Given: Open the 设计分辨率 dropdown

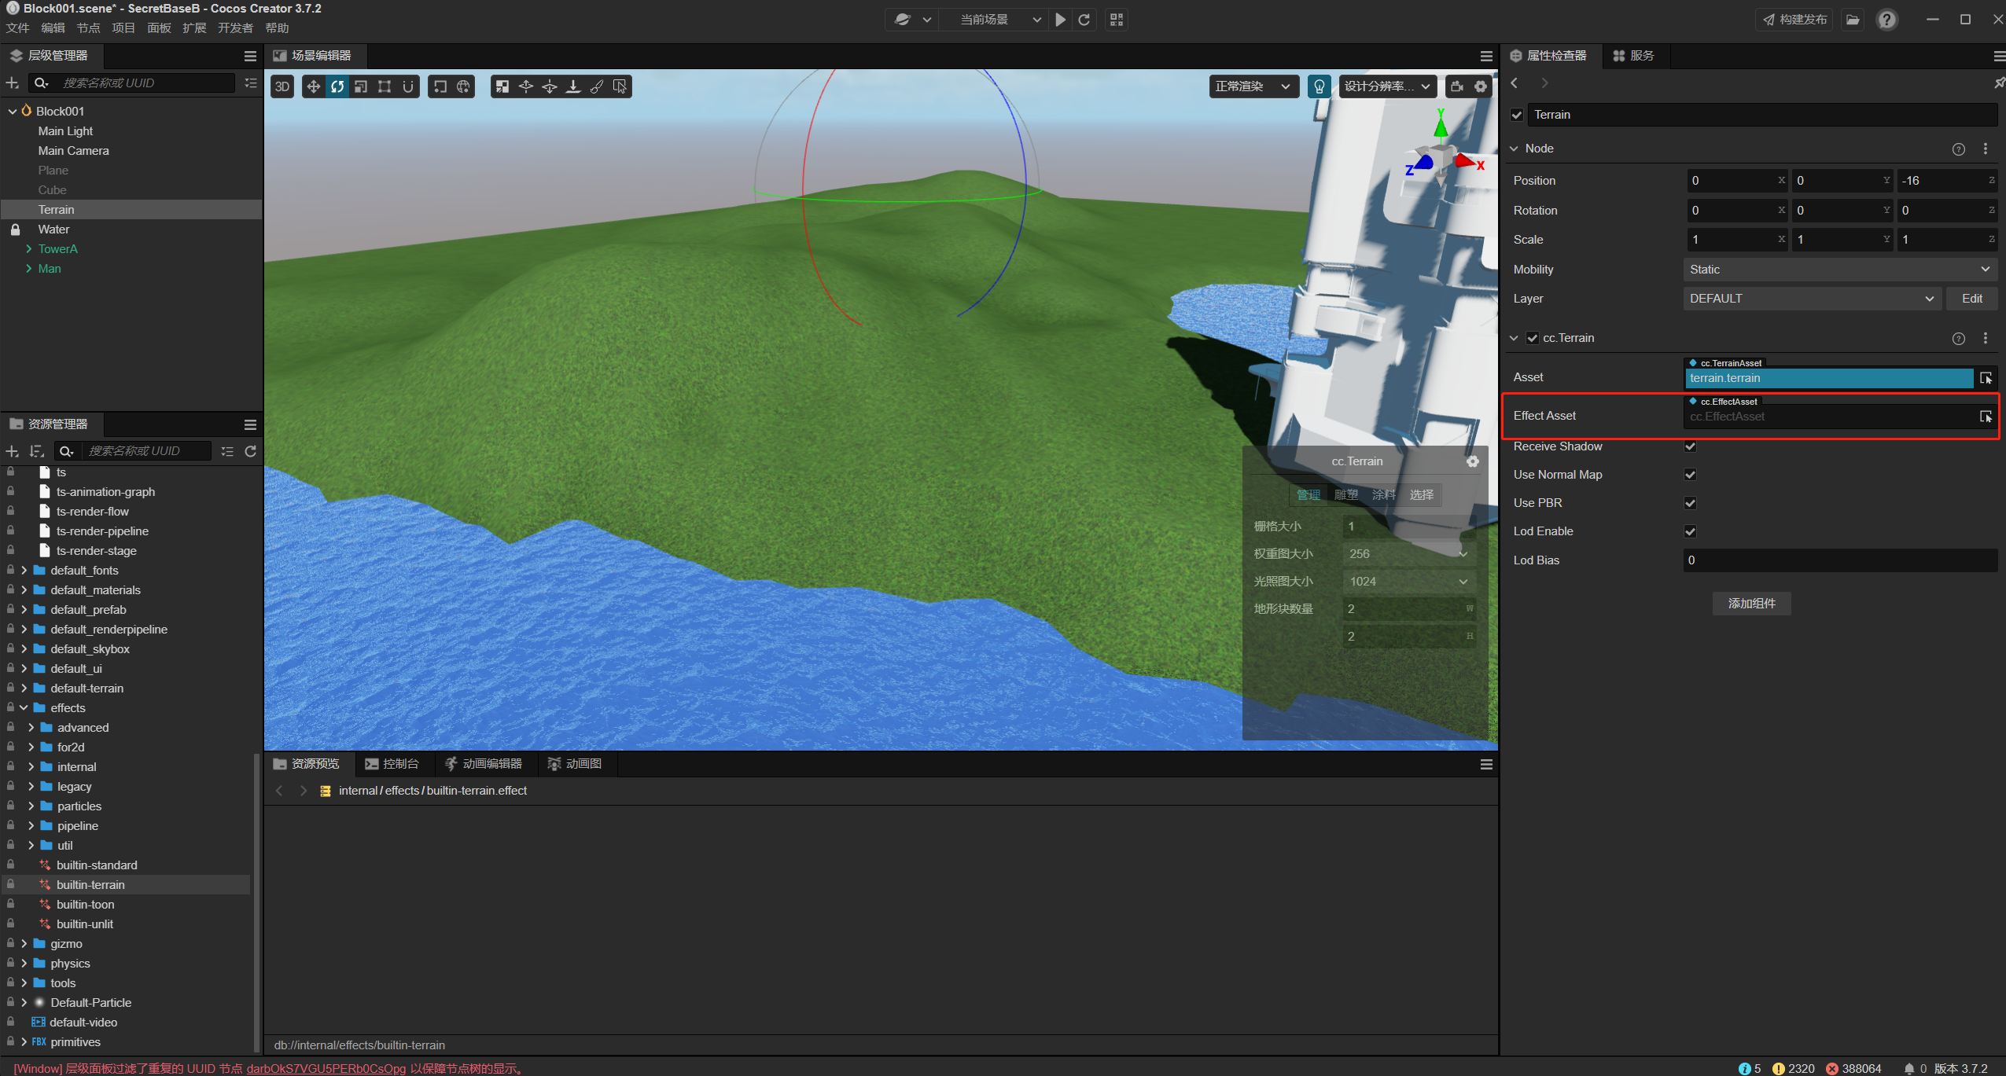Looking at the screenshot, I should (x=1387, y=86).
